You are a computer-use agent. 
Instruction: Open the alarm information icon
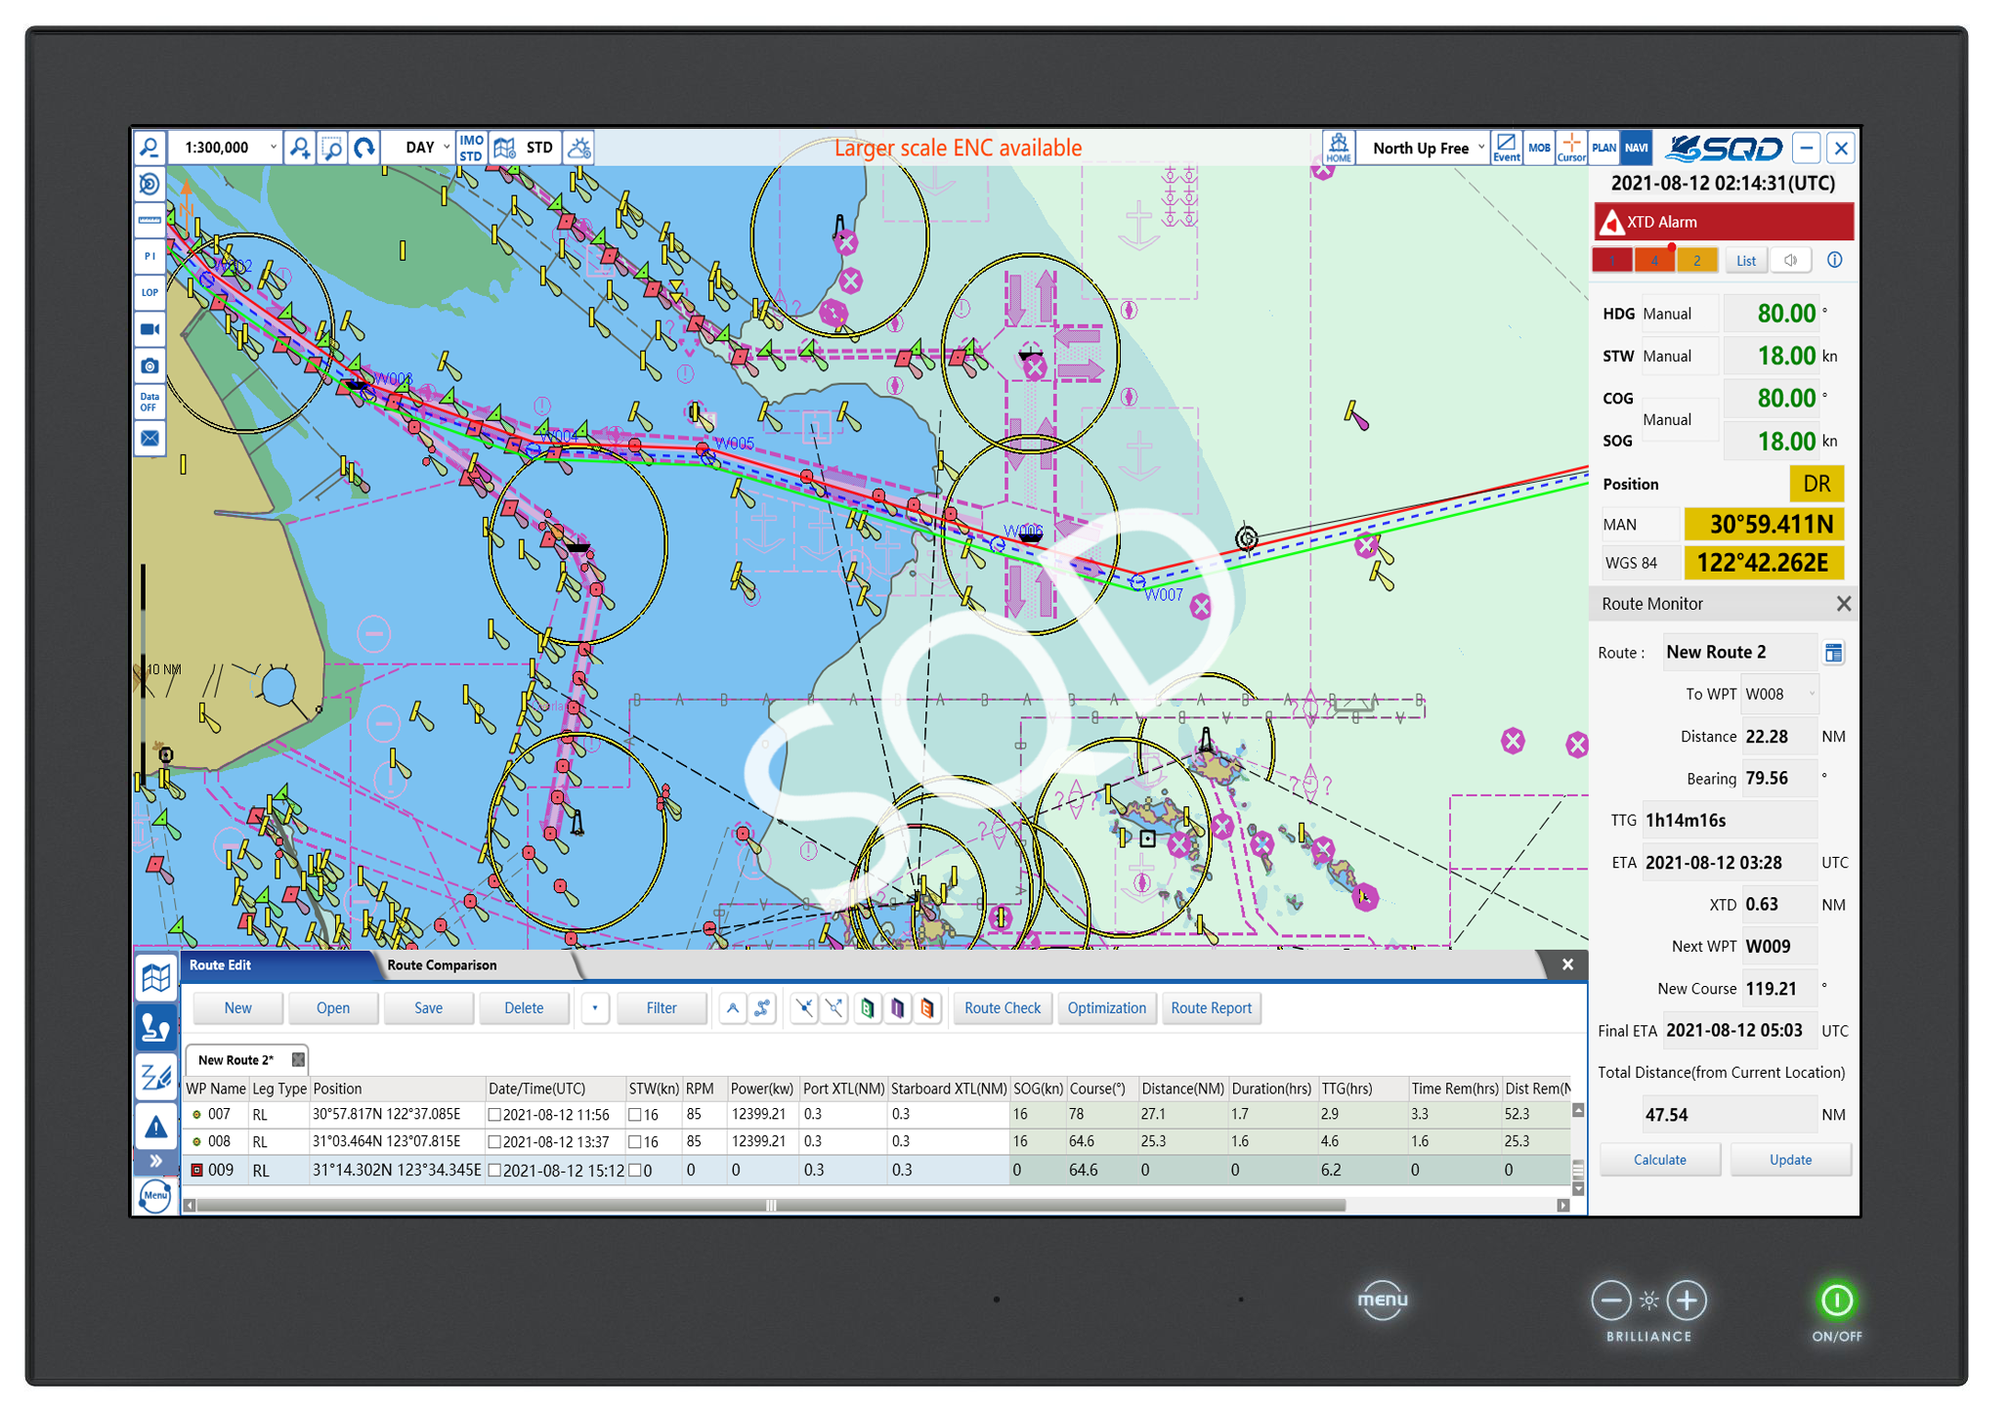pos(1834,260)
